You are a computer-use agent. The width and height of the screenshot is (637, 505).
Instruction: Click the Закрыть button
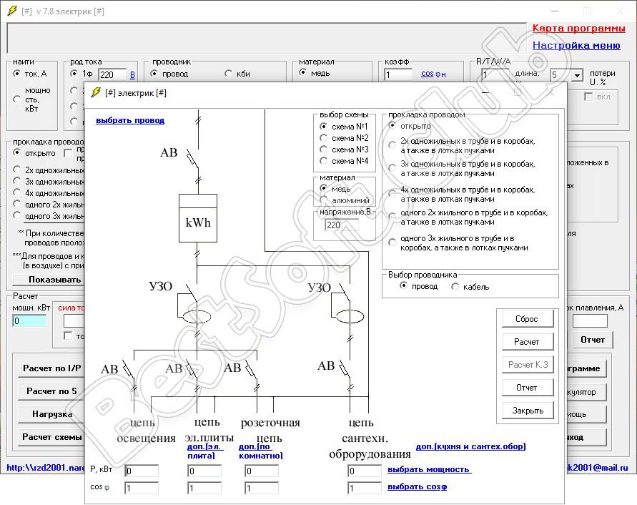click(526, 411)
